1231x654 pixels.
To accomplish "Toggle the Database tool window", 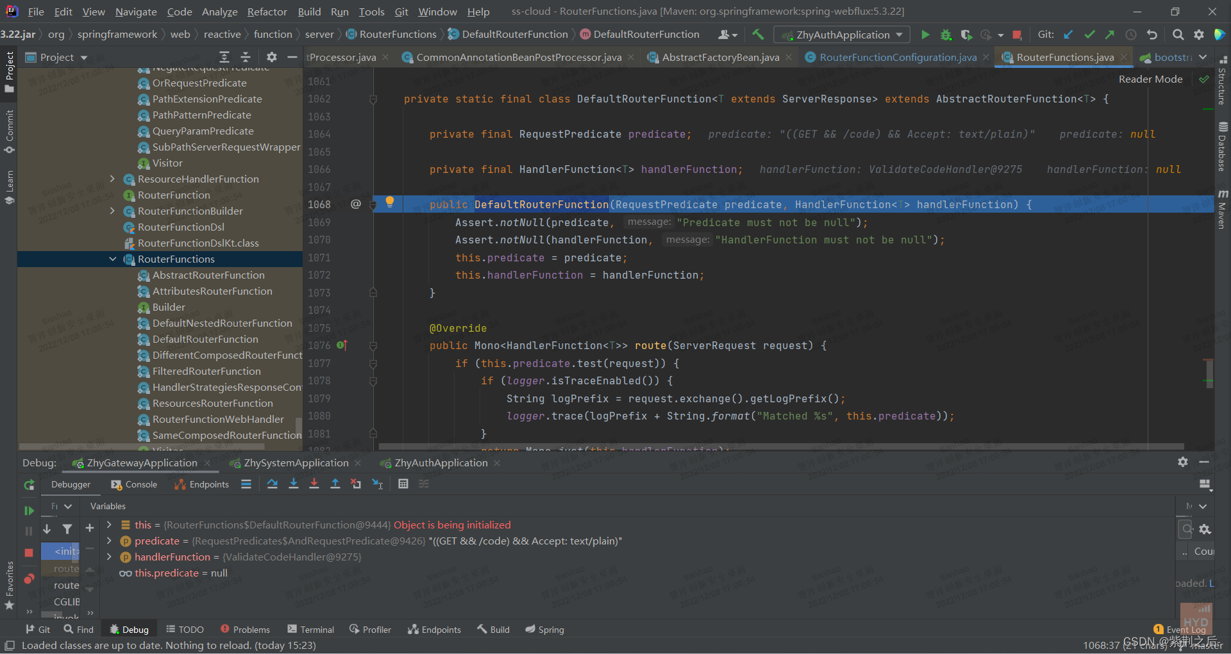I will coord(1223,147).
